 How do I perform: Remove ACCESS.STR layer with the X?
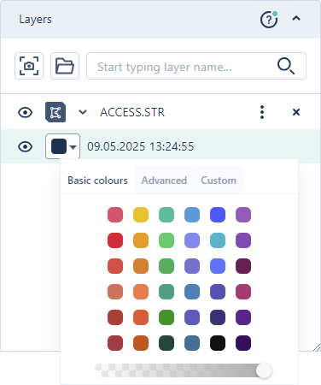tap(296, 112)
